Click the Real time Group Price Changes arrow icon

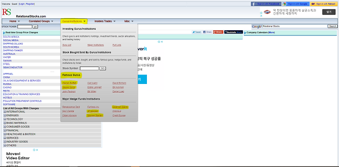(x=4, y=32)
